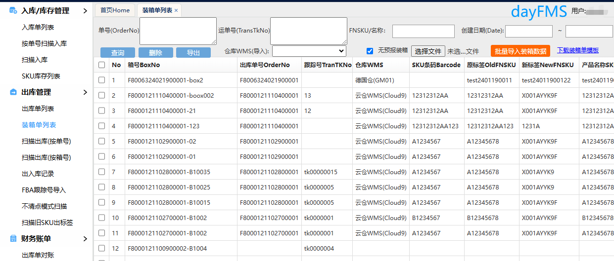Toggle the 无预报装箱 checkbox
This screenshot has height=261, width=614.
(x=370, y=51)
